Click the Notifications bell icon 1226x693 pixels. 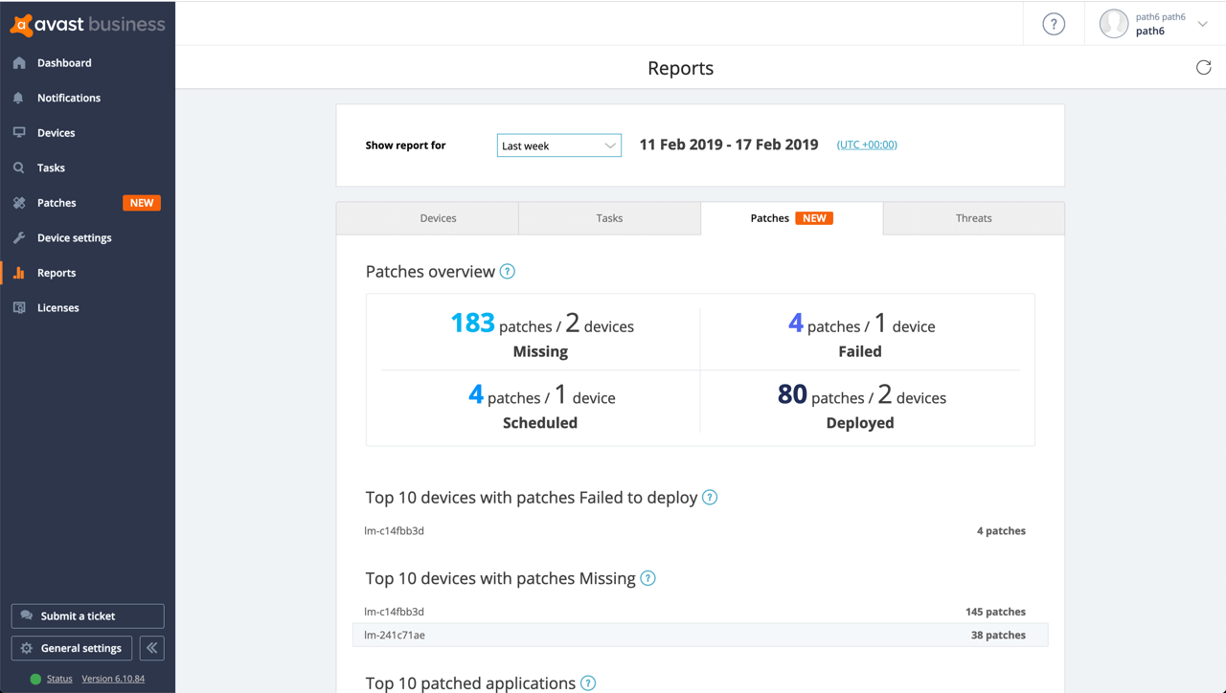tap(19, 98)
